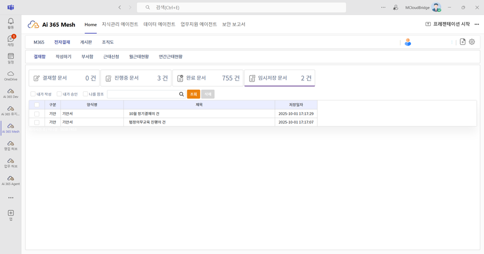Enable the '내가 작성' checkbox
Image resolution: width=484 pixels, height=254 pixels.
pos(33,94)
